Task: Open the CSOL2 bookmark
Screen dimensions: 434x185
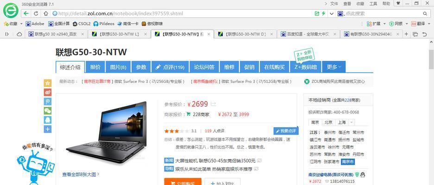Action: click(82, 24)
